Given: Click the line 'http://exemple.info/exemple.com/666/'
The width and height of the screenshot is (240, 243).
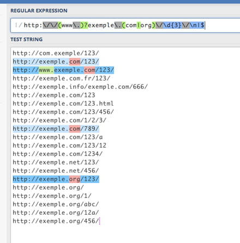Looking at the screenshot, I should 80,87.
